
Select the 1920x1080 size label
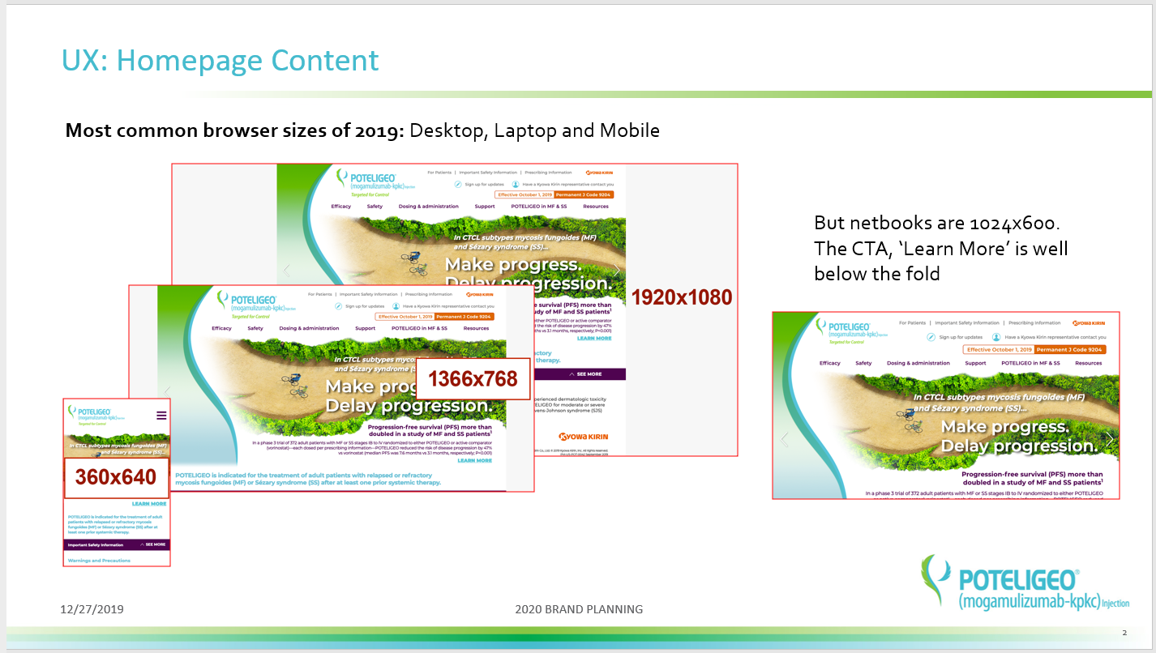click(x=682, y=297)
